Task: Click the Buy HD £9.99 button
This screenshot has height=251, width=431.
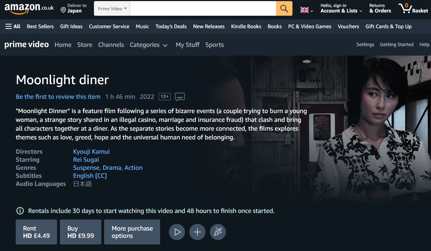Action: (80, 232)
